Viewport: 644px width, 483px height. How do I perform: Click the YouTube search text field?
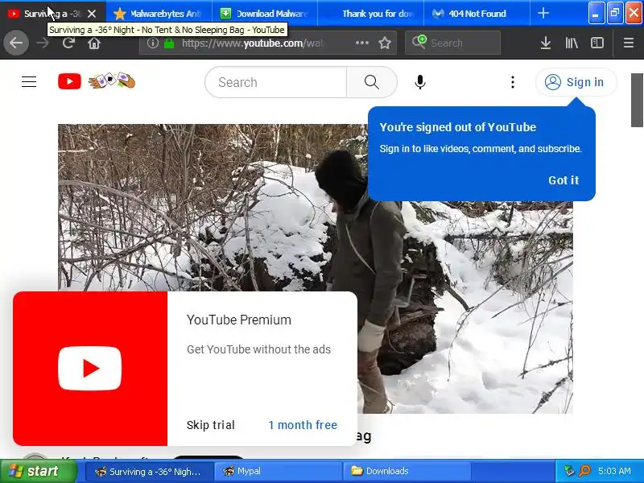point(276,82)
